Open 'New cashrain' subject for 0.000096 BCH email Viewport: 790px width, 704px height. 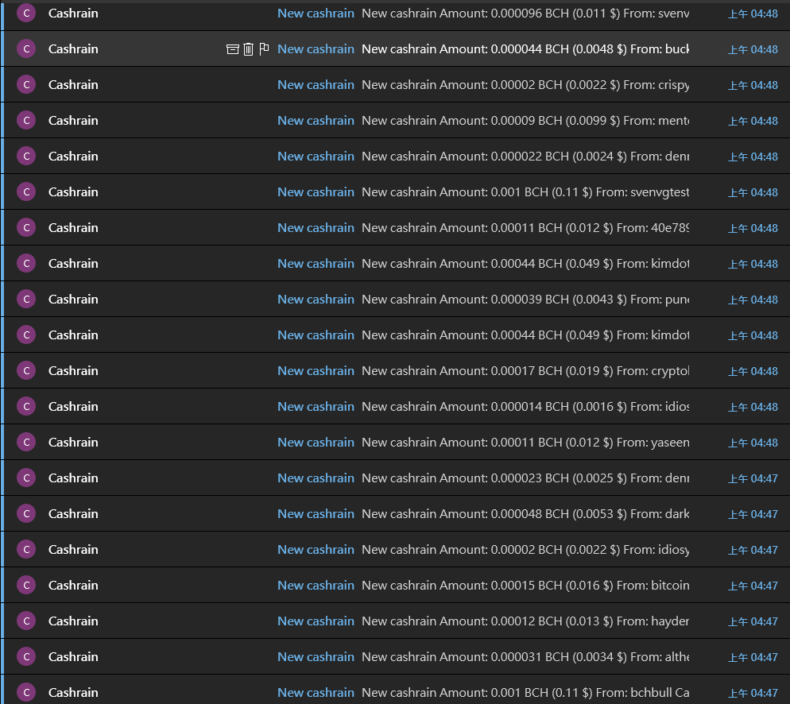pyautogui.click(x=316, y=14)
